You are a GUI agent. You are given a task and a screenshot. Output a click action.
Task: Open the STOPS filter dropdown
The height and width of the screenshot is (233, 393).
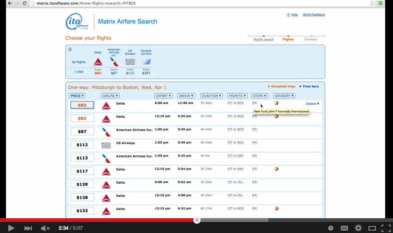260,96
